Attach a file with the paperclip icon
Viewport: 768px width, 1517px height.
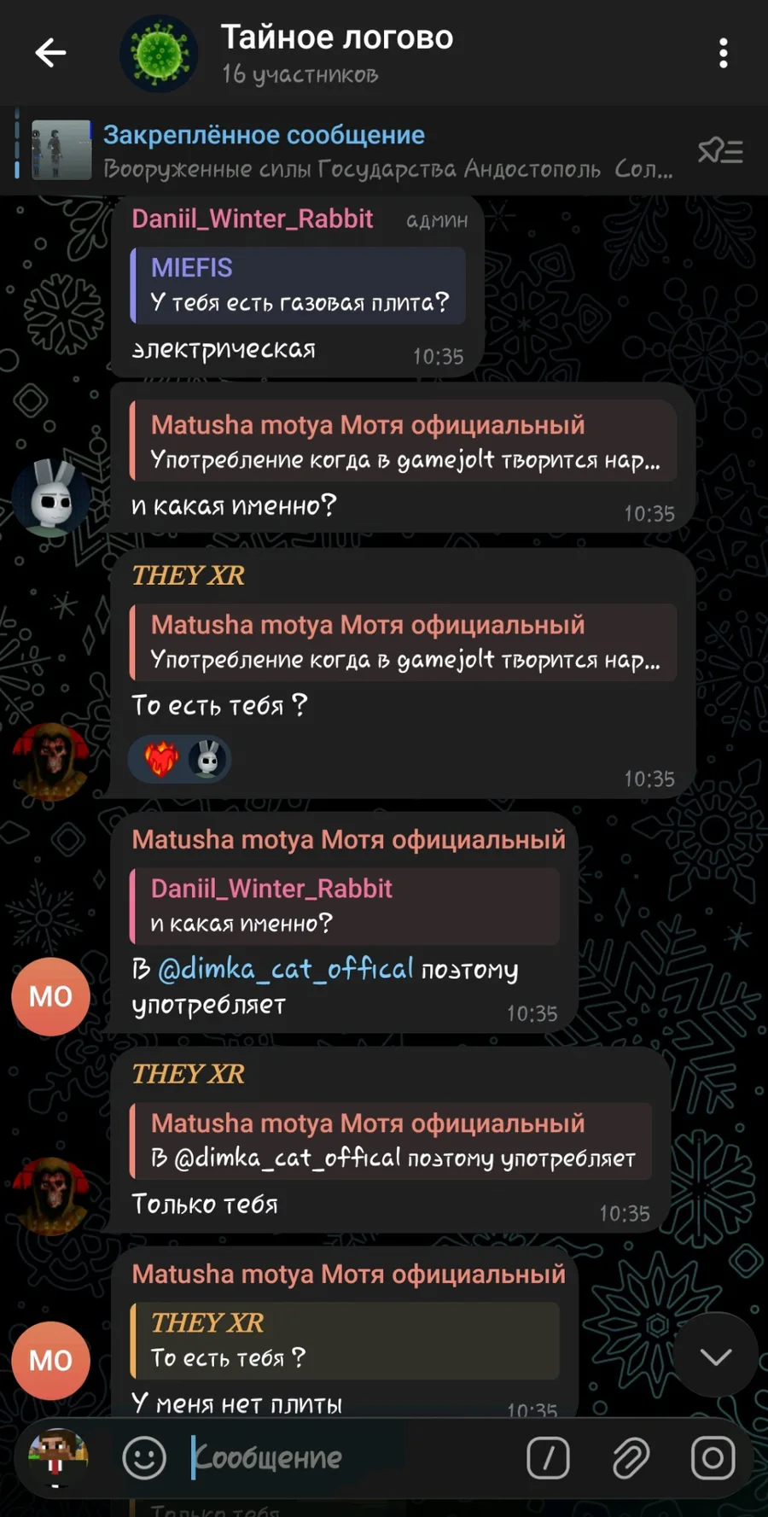coord(631,1457)
